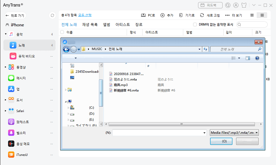Switch to the Artists tab
Viewport: 276px width, 165px height.
(x=123, y=25)
